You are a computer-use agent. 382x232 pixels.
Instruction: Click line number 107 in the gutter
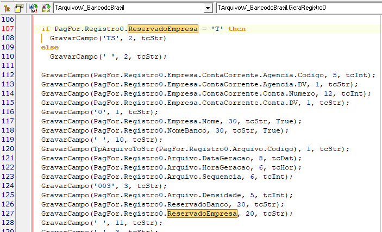(x=8, y=29)
